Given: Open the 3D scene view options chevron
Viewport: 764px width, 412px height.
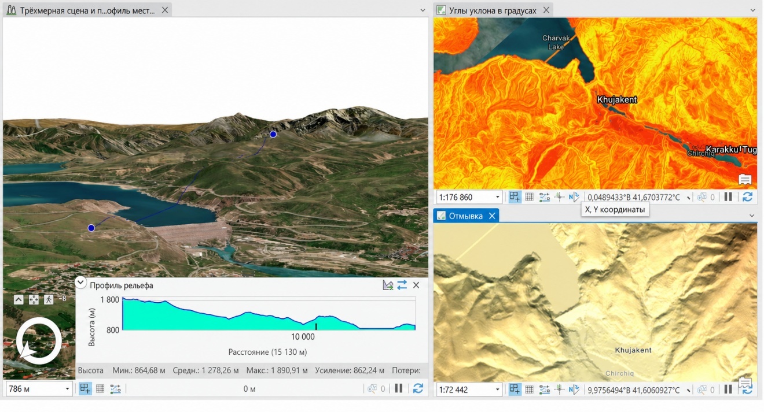Looking at the screenshot, I should pyautogui.click(x=423, y=10).
